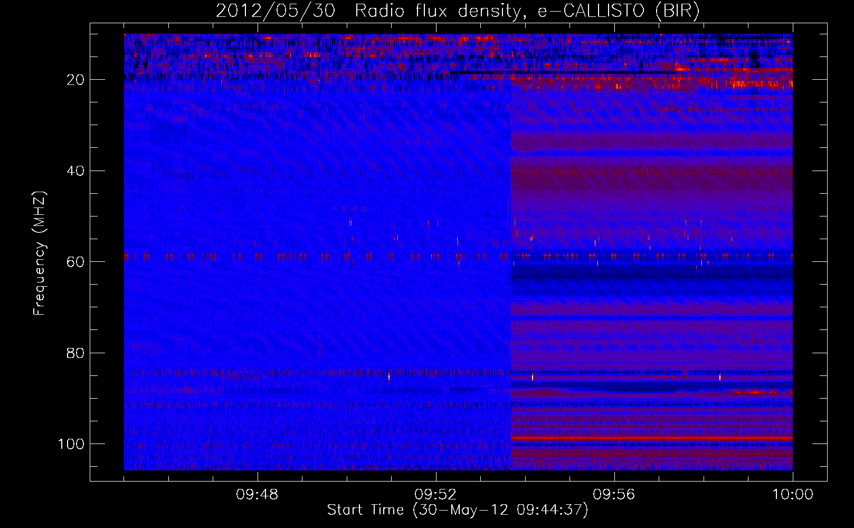Viewport: 854px width, 528px height.
Task: Select the frequency tick label '100'
Action: 71,444
